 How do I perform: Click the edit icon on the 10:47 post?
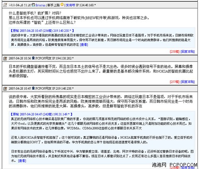tap(5, 88)
